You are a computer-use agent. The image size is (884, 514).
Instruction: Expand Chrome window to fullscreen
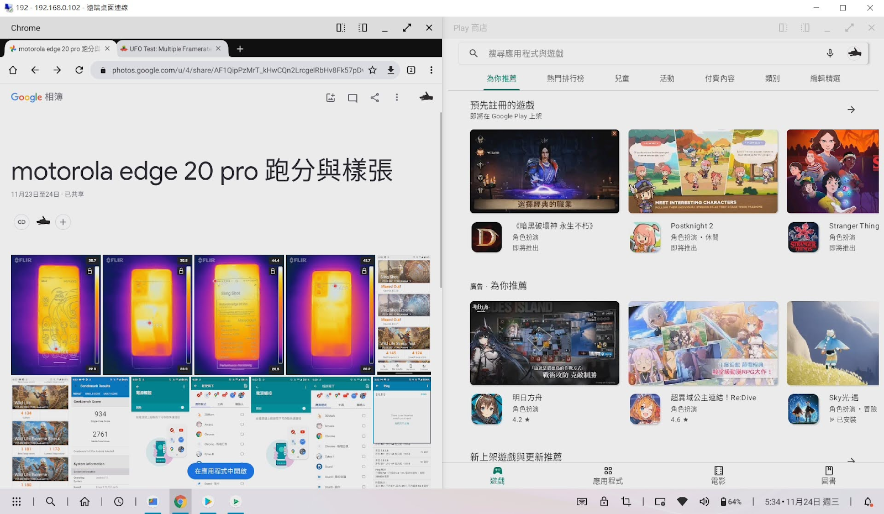click(407, 28)
